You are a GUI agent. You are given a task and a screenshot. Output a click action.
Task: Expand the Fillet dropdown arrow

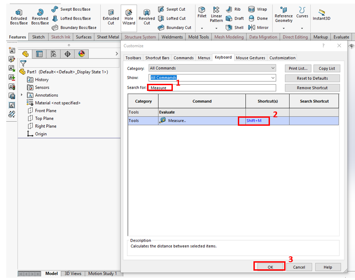pyautogui.click(x=202, y=29)
